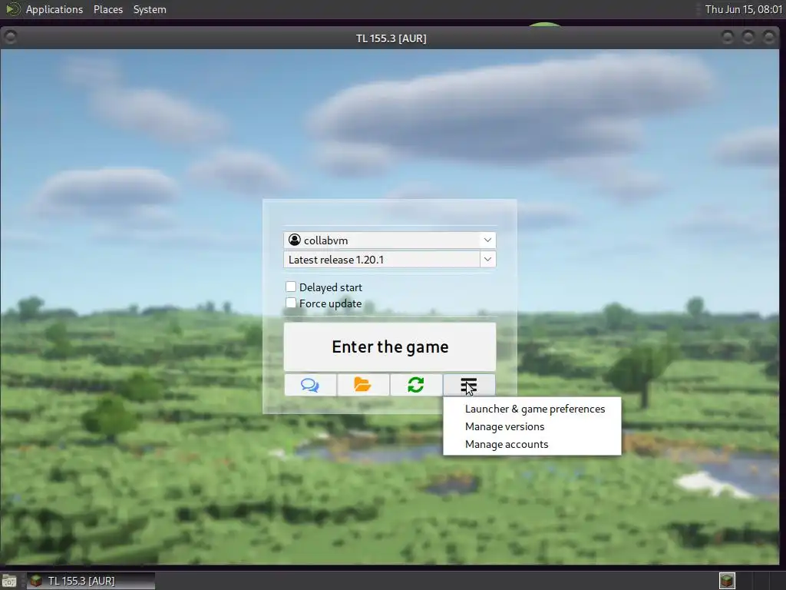Click the Force update label text
786x590 pixels.
[x=330, y=303]
